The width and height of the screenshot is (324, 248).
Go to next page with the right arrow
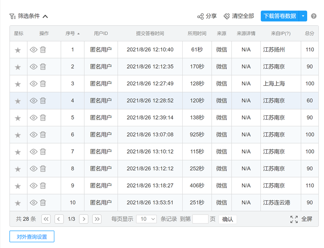[x=84, y=219]
